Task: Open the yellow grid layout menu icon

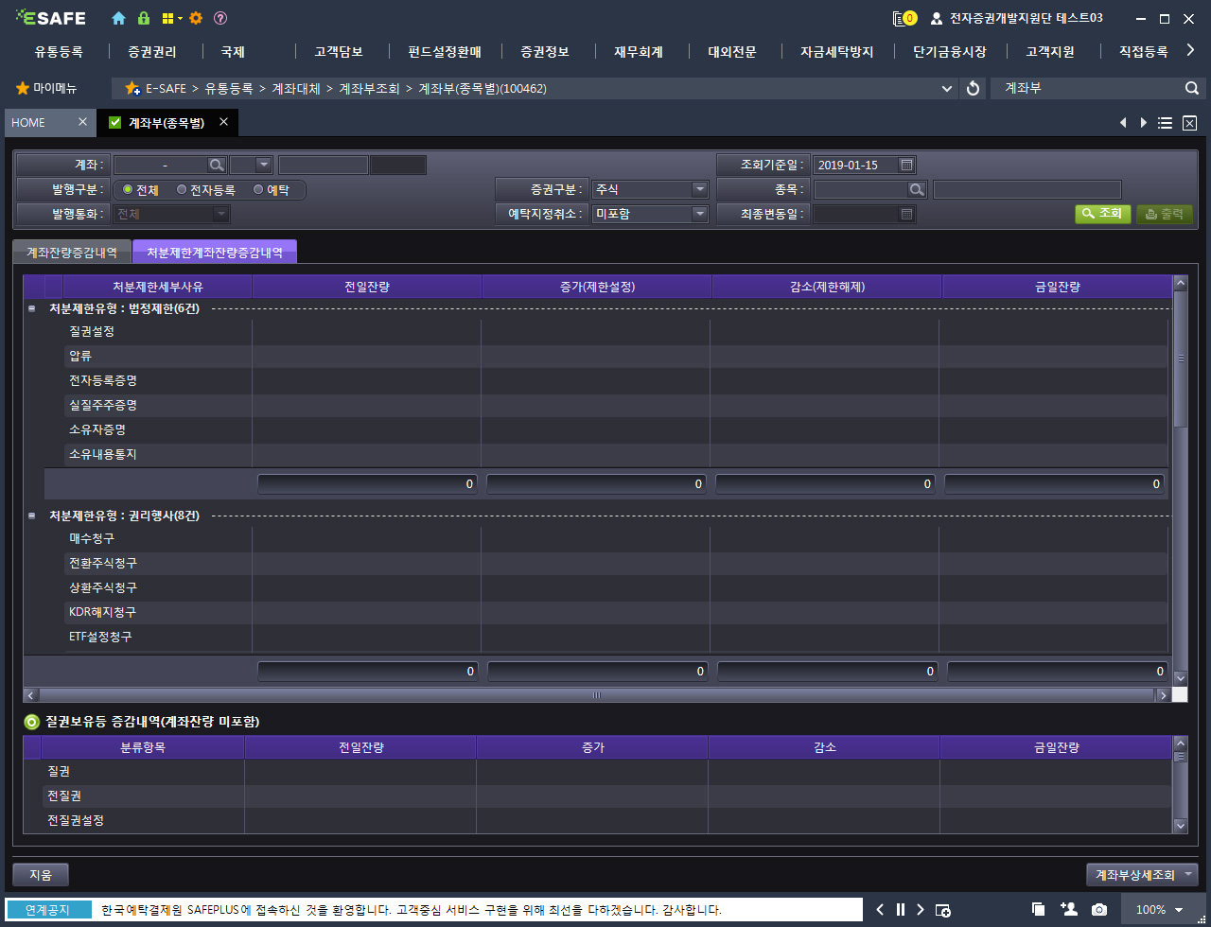Action: click(171, 18)
